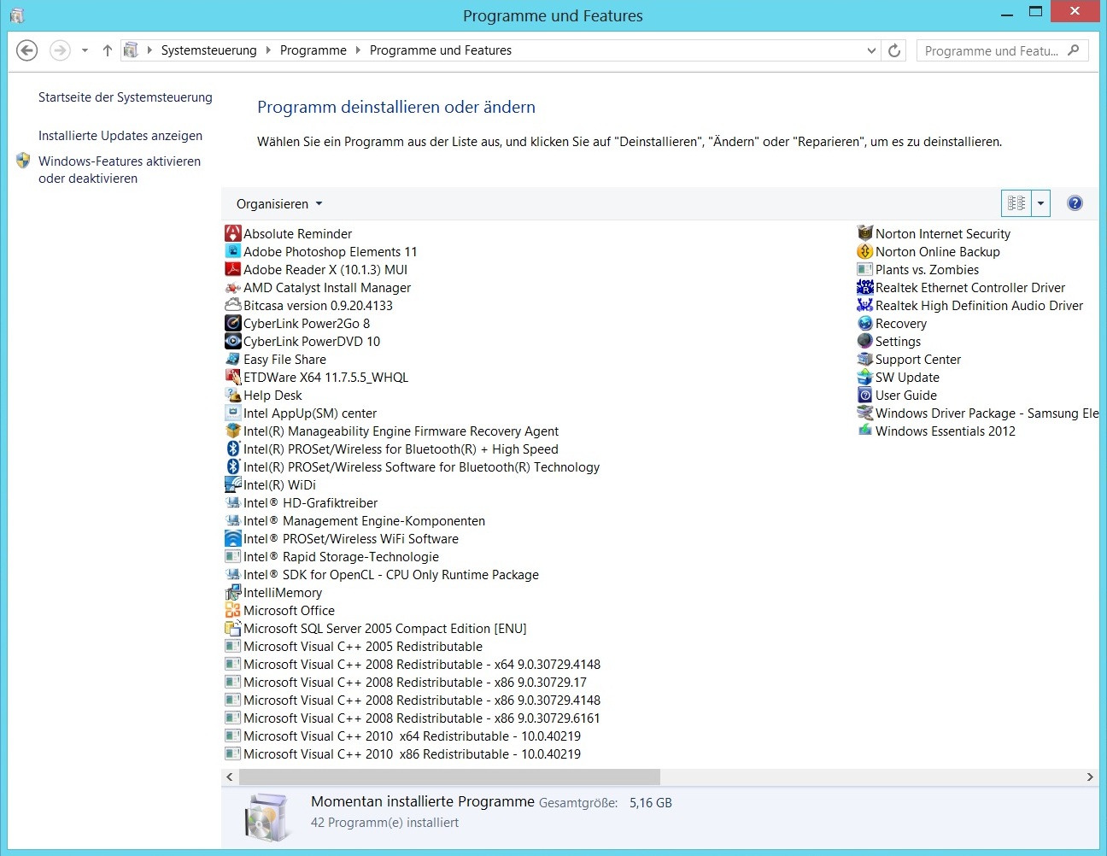Select Visual C++ 2008 x64 9.0.30729.4148 entry
This screenshot has width=1107, height=856.
[x=413, y=664]
